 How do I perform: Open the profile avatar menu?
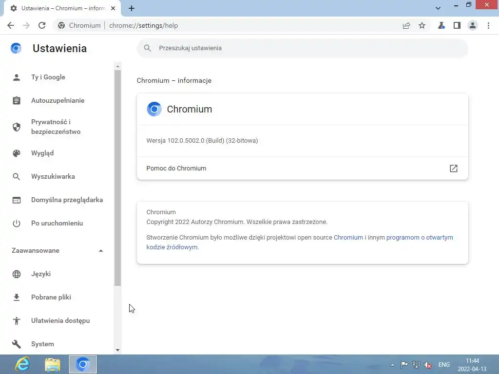click(x=473, y=25)
